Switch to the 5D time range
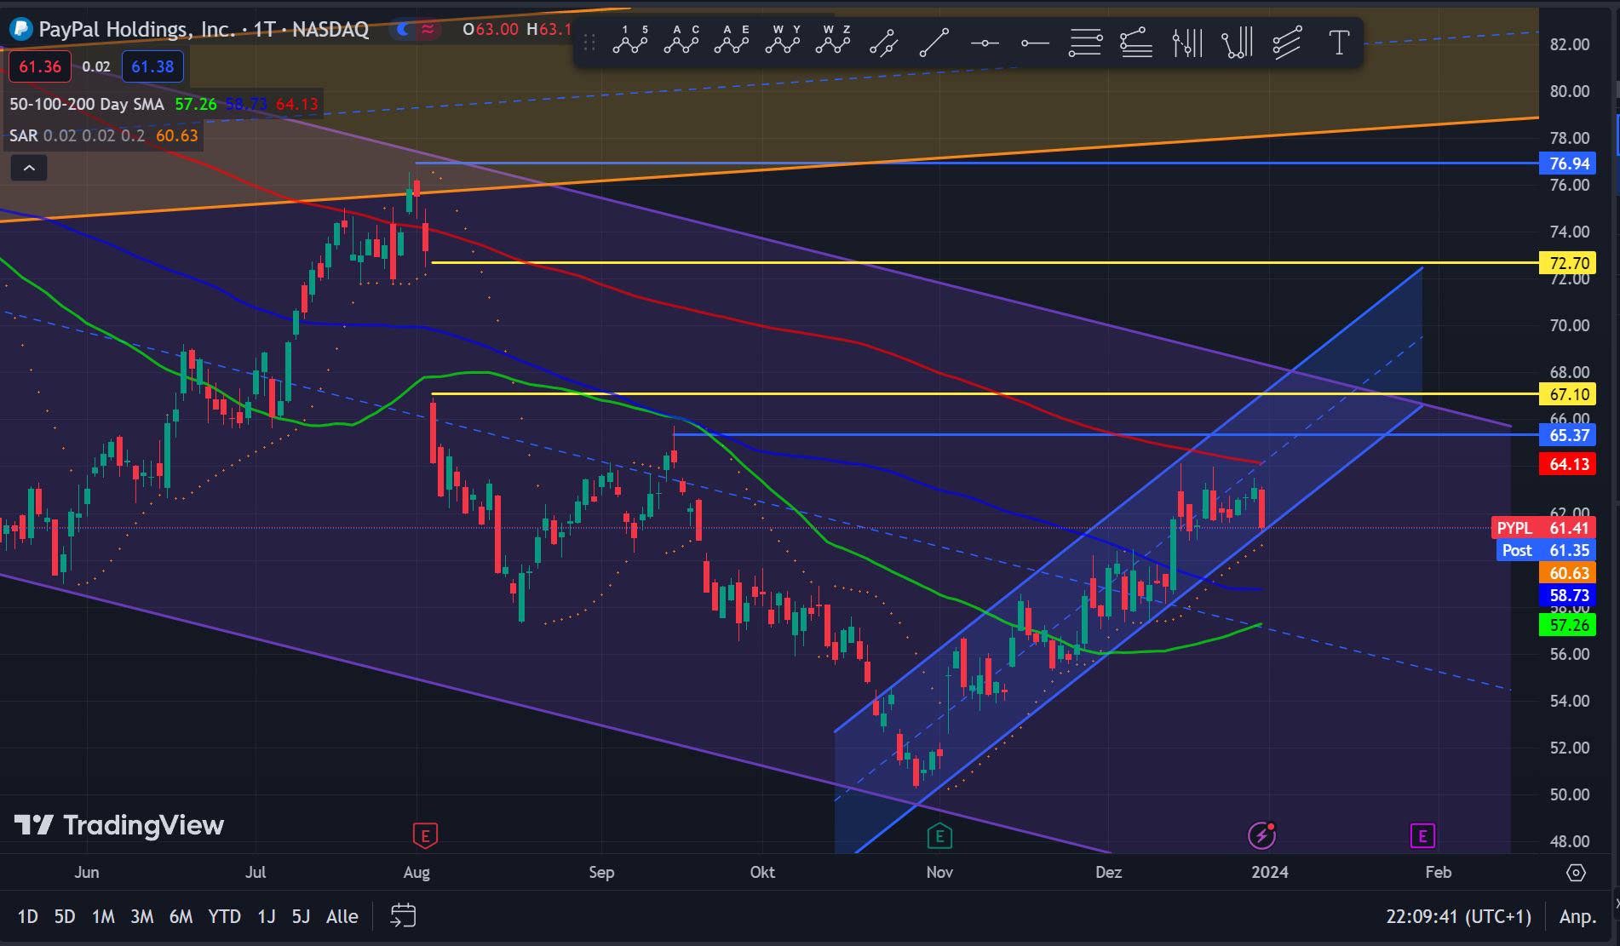This screenshot has width=1620, height=946. click(65, 917)
